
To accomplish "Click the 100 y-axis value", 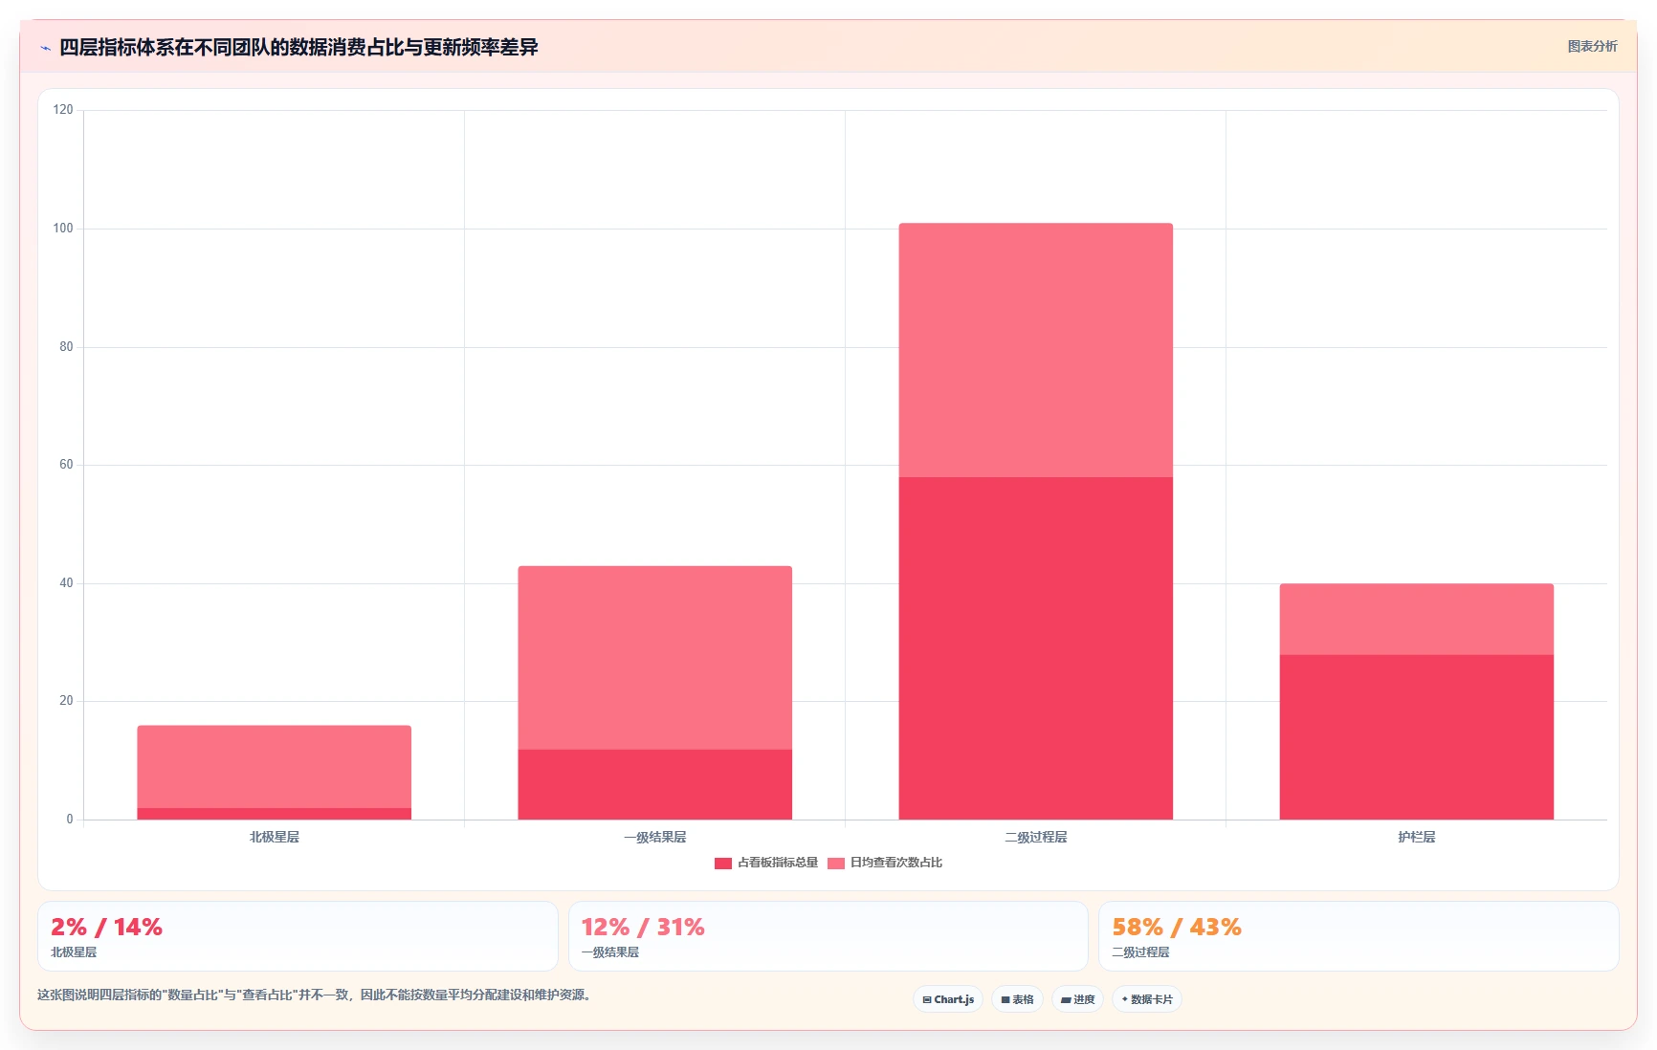I will 63,229.
